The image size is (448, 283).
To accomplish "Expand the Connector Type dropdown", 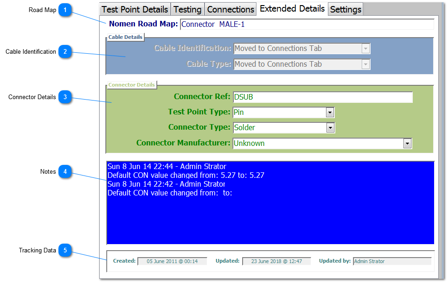I will coord(330,127).
